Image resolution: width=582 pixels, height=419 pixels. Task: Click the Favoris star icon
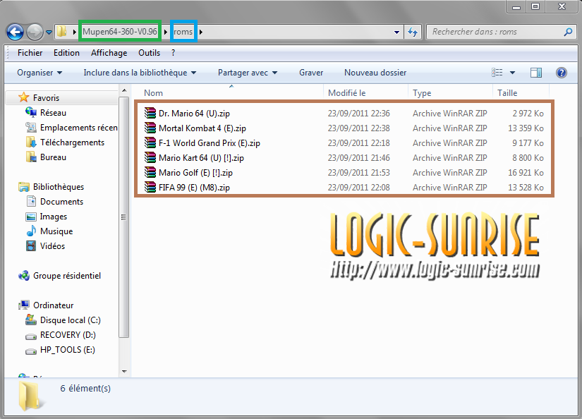click(24, 97)
